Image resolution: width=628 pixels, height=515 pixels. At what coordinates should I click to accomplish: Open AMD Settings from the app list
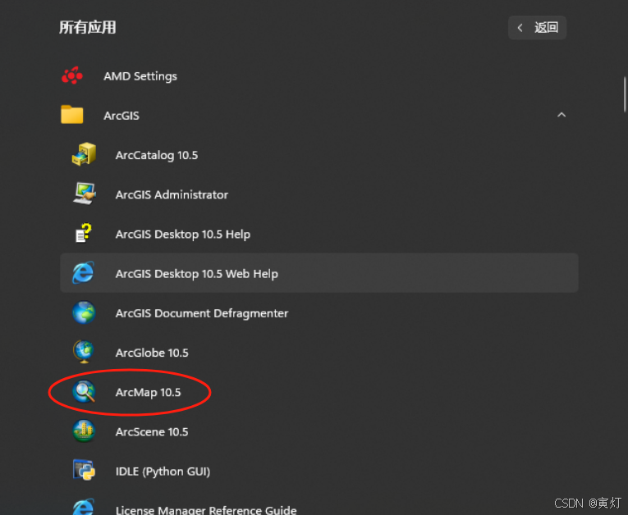point(140,76)
